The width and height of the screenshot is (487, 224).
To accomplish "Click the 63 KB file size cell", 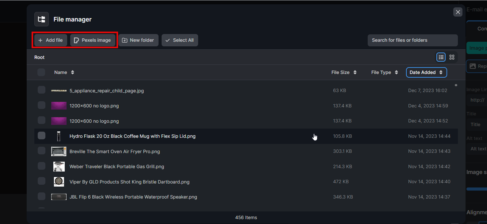I will coord(339,91).
